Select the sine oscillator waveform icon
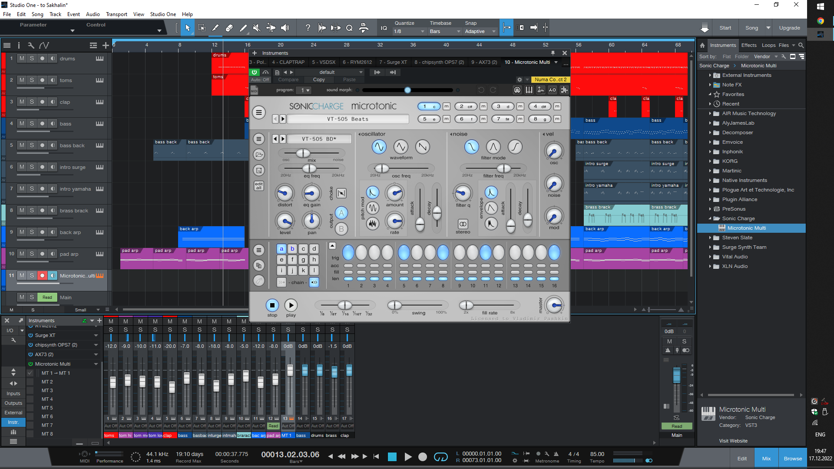 click(379, 147)
